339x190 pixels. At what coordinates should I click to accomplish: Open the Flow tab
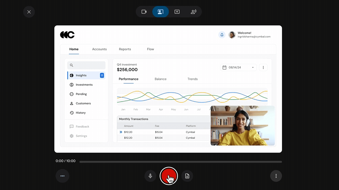tap(150, 49)
